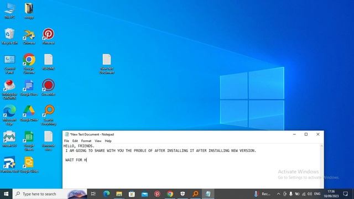Open Google Chrome from the taskbar
The height and width of the screenshot is (199, 354).
170,194
